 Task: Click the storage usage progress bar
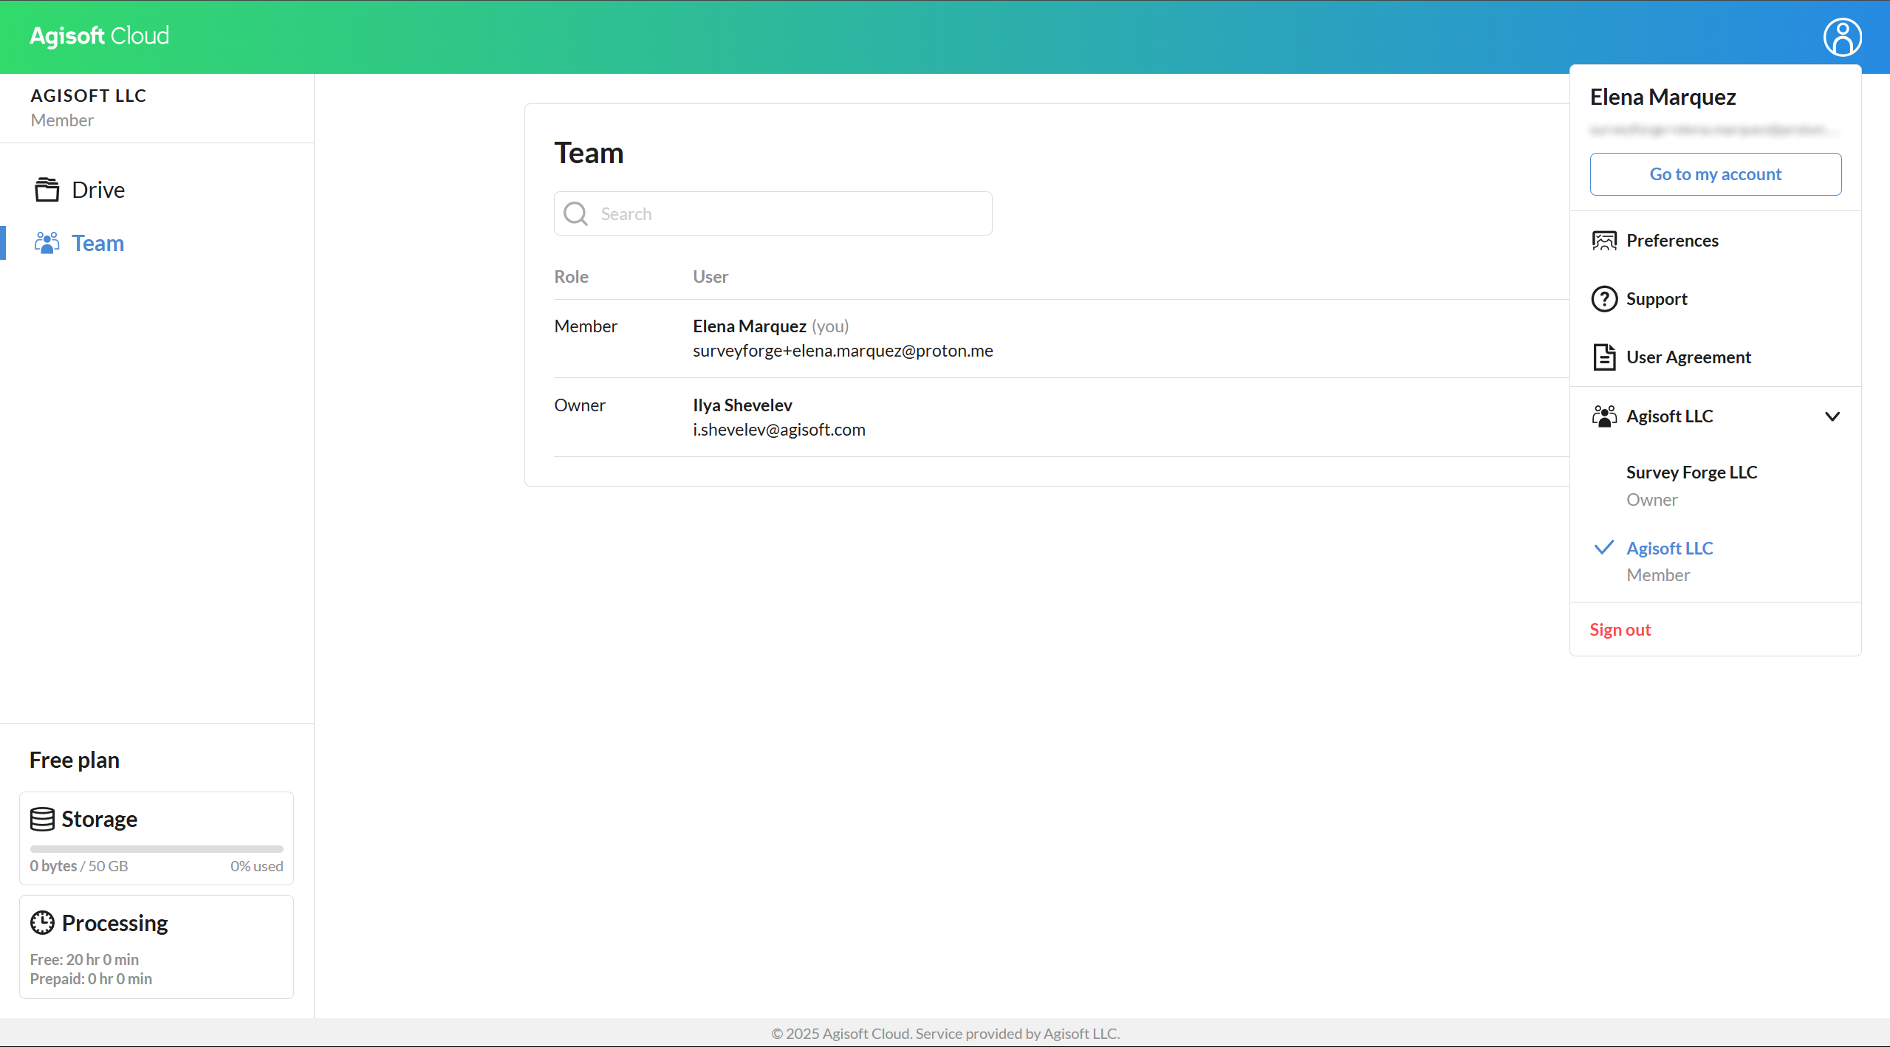(x=157, y=849)
